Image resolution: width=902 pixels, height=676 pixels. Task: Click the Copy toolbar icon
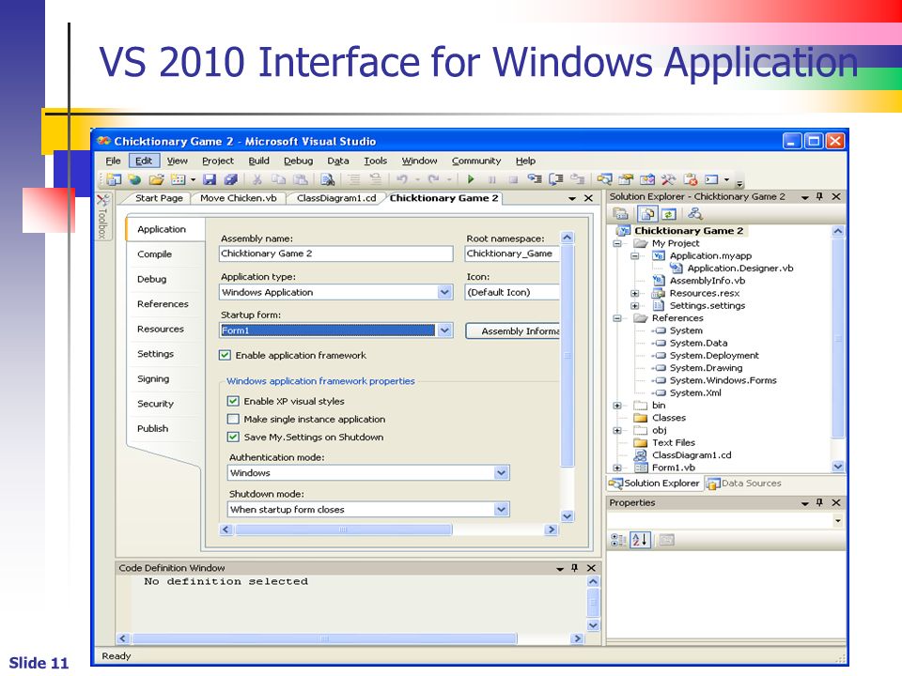tap(278, 179)
